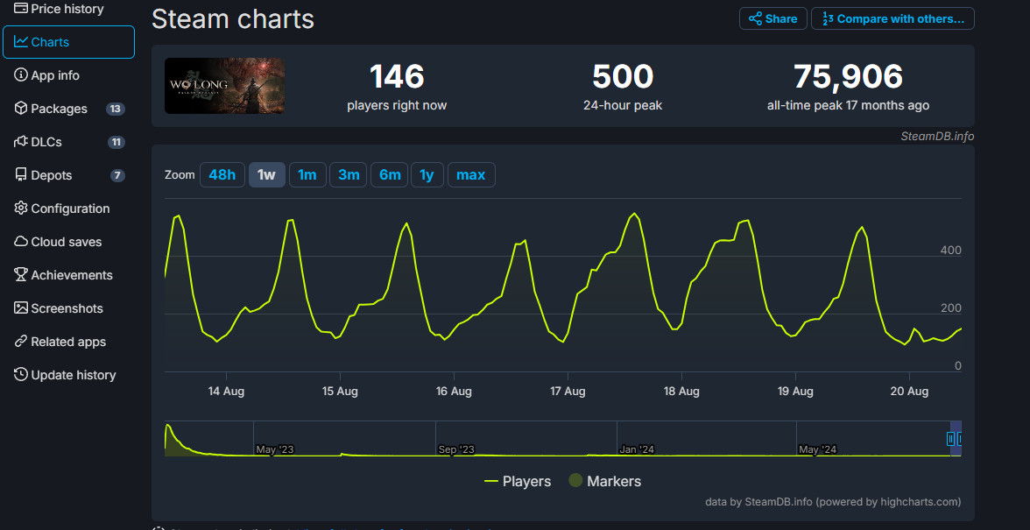Toggle the Players series in legend
This screenshot has width=1030, height=530.
click(518, 481)
